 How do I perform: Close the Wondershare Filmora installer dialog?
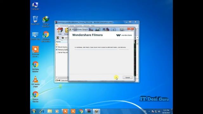tap(131, 29)
